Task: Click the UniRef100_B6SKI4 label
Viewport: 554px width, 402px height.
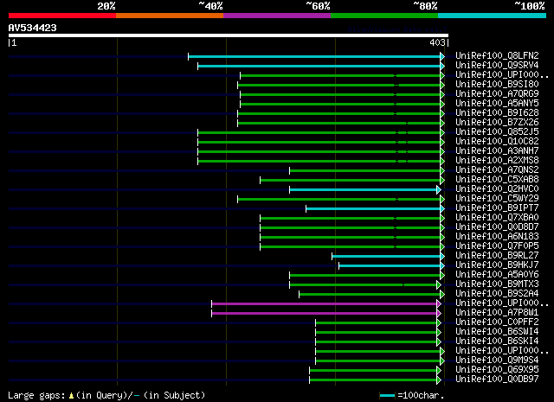Action: pos(497,341)
